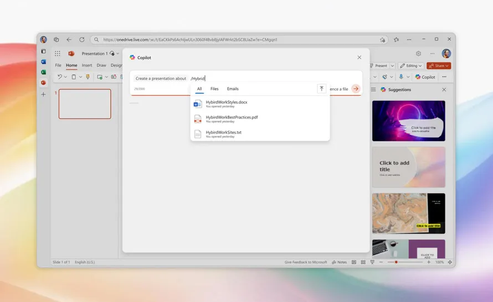Open more ribbon options ellipsis
This screenshot has height=302, width=493.
pos(444,77)
